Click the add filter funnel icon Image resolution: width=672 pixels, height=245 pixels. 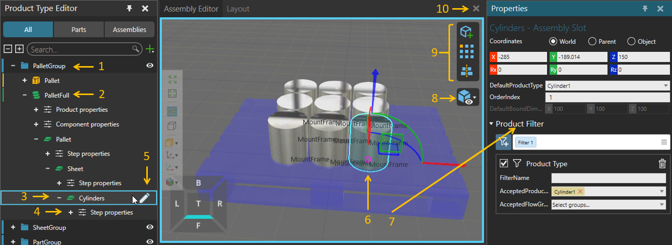504,142
